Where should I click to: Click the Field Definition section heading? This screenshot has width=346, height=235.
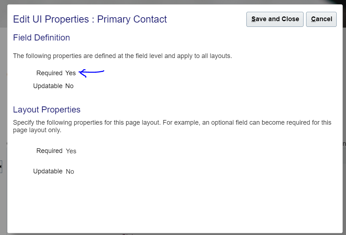41,38
